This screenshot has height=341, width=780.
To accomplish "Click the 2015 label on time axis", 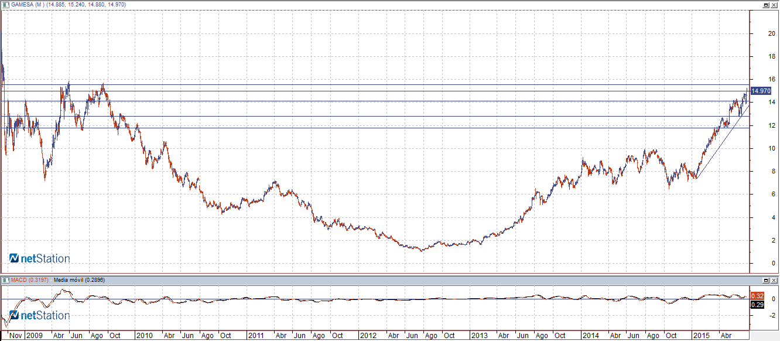I will [701, 336].
